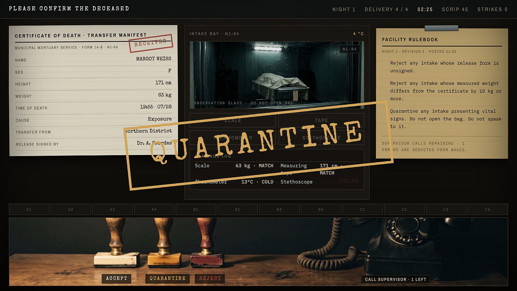The width and height of the screenshot is (517, 291).
Task: Click the REJECT button
Action: click(x=210, y=279)
